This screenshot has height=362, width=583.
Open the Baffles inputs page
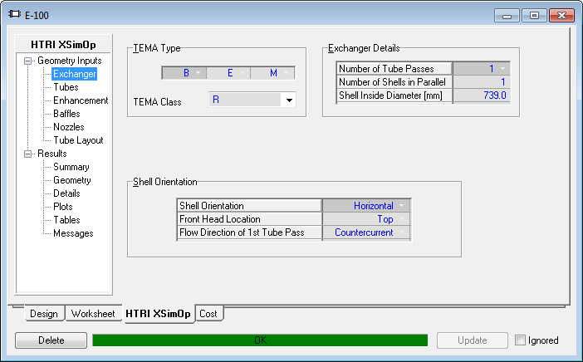(x=66, y=114)
